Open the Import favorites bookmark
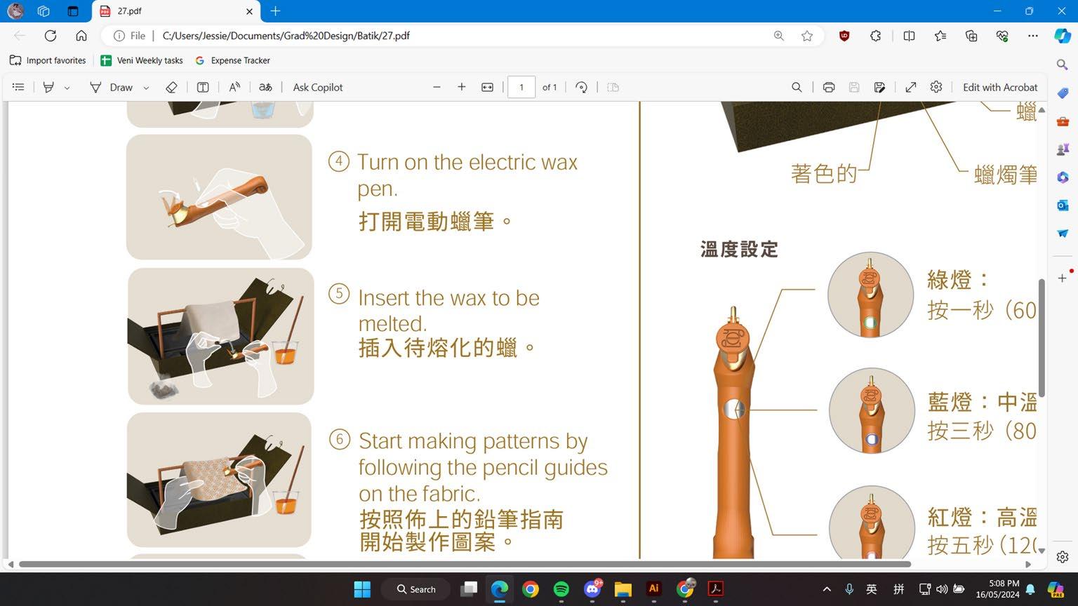Screen dimensions: 1078x606 (x=48, y=60)
